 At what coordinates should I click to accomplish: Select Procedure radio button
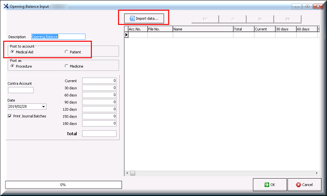tap(13, 66)
